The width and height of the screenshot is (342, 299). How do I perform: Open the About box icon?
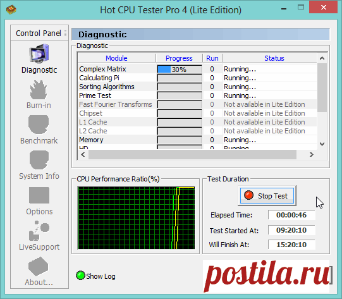click(x=38, y=267)
